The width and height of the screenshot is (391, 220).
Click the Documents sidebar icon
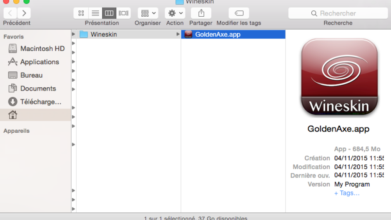pos(13,88)
